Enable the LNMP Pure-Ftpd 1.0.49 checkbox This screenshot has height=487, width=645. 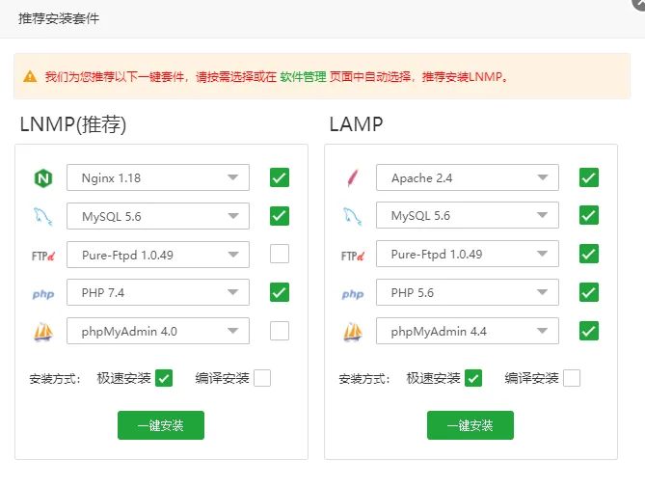[x=280, y=255]
